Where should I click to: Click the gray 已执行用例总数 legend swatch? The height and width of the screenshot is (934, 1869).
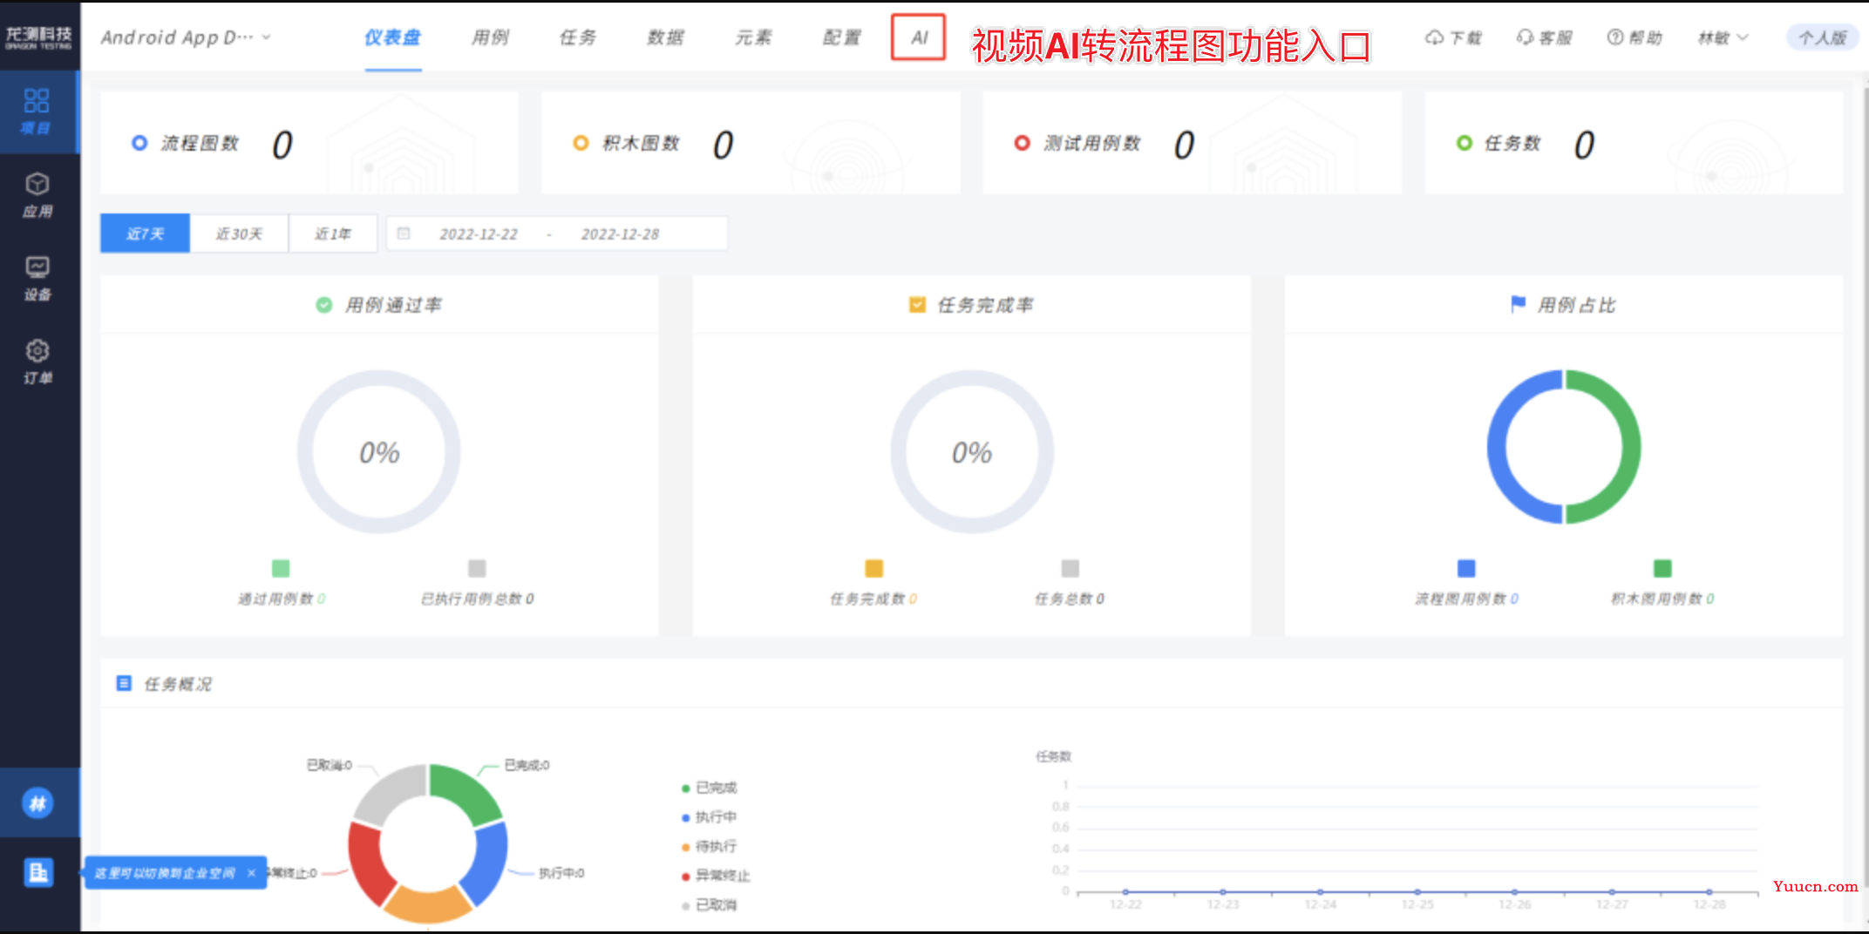click(x=477, y=568)
